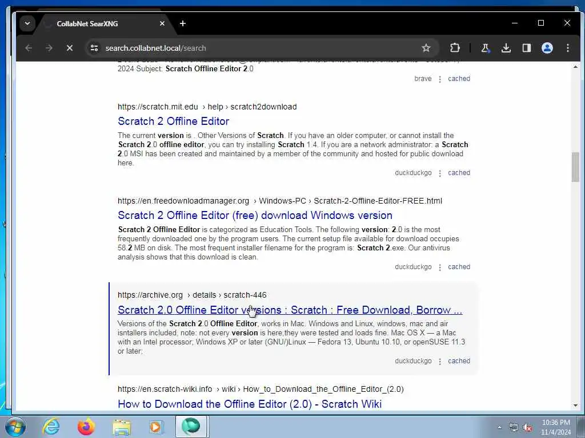Open Windows Explorer folder on taskbar
The width and height of the screenshot is (585, 438).
pyautogui.click(x=122, y=427)
